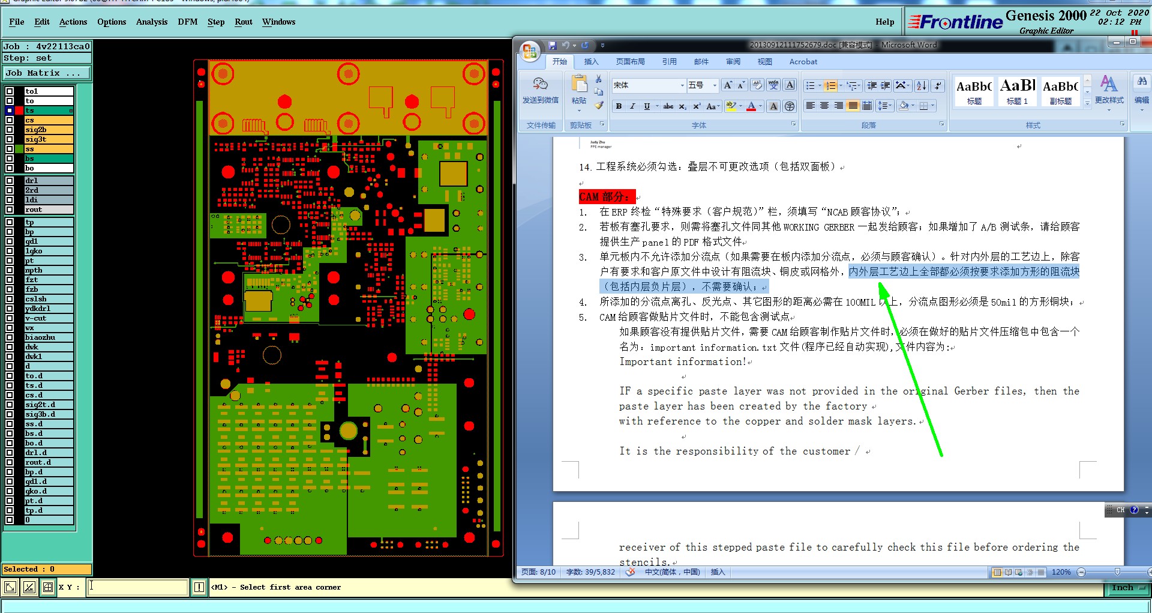Switch to the 页面布局 ribbon tab

(630, 61)
